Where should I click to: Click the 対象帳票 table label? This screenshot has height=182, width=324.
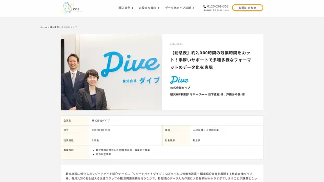[x=170, y=140]
